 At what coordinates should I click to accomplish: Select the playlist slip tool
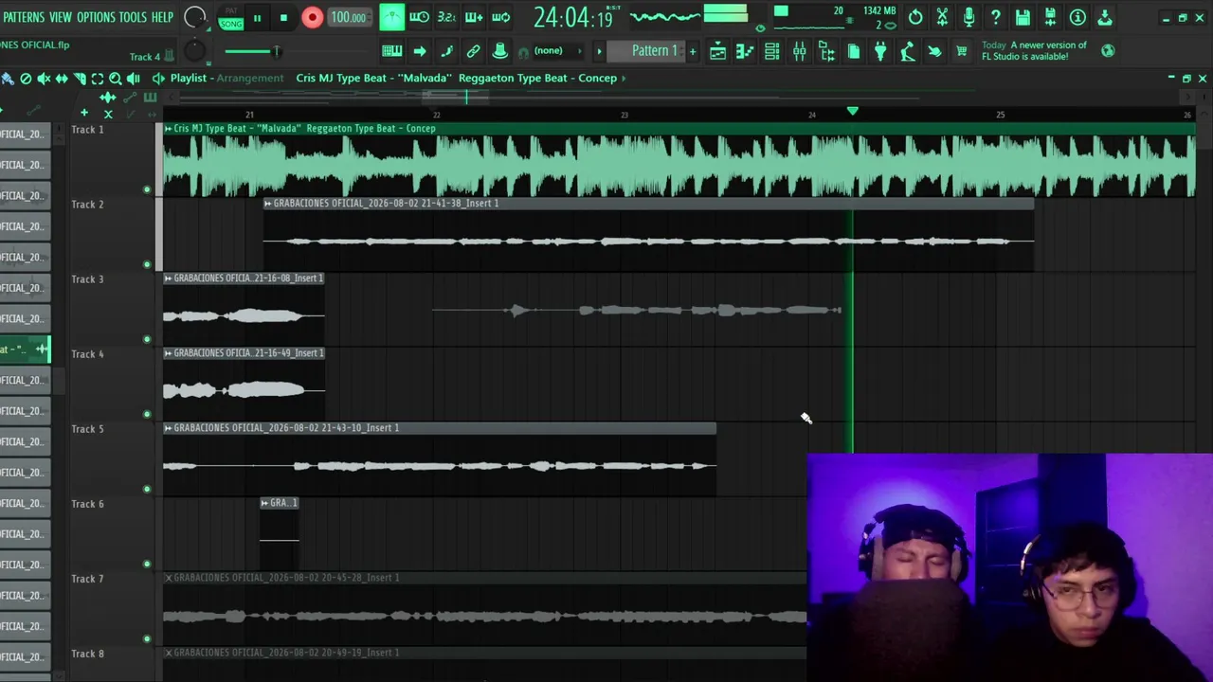point(63,79)
